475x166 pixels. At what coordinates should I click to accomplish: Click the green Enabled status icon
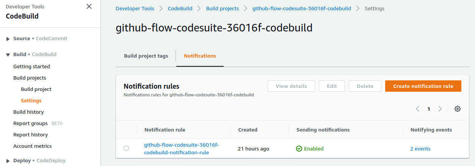click(x=299, y=149)
